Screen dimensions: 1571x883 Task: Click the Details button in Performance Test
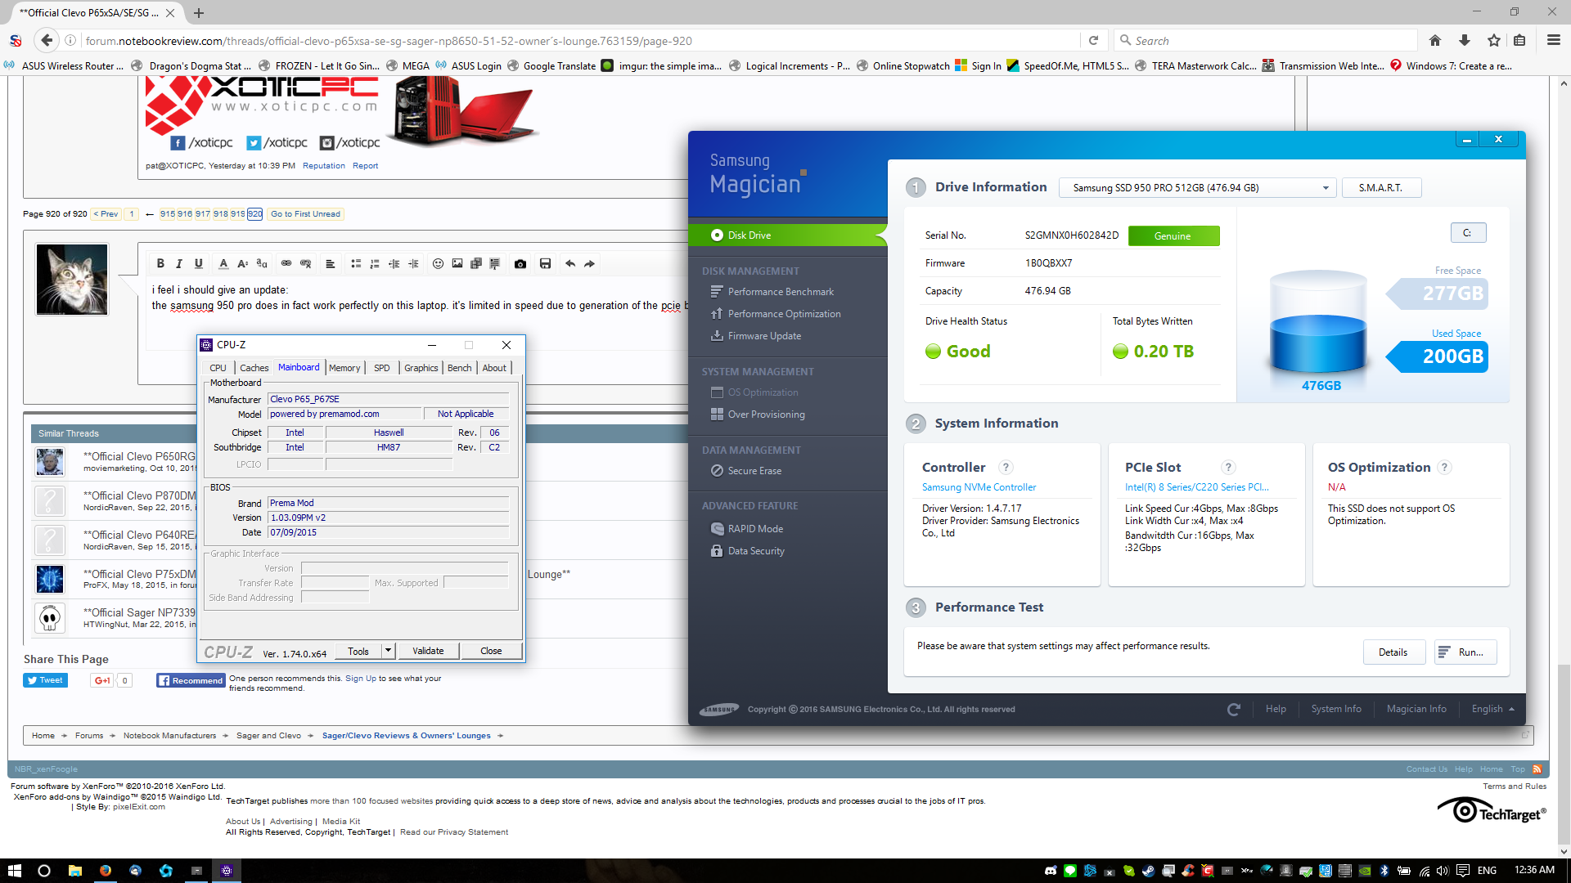(x=1393, y=652)
